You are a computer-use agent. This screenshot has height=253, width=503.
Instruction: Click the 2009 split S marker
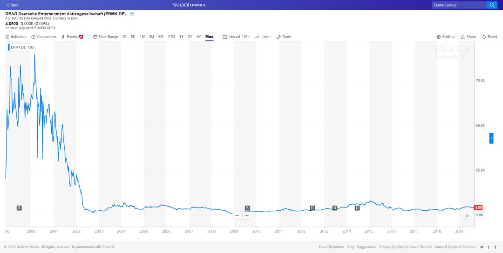[x=247, y=208]
